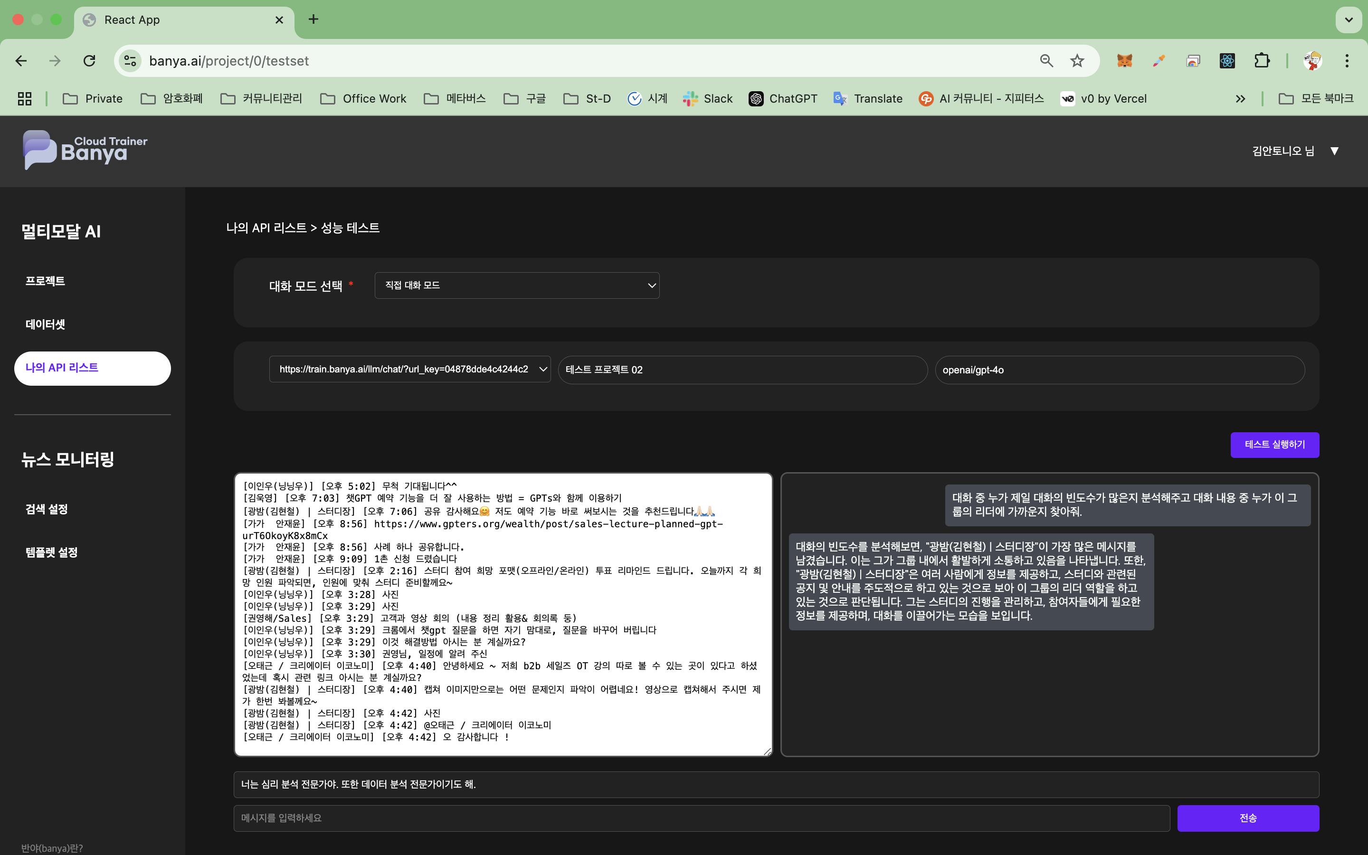Bookmark this page with the star icon
This screenshot has height=855, width=1368.
click(x=1077, y=60)
